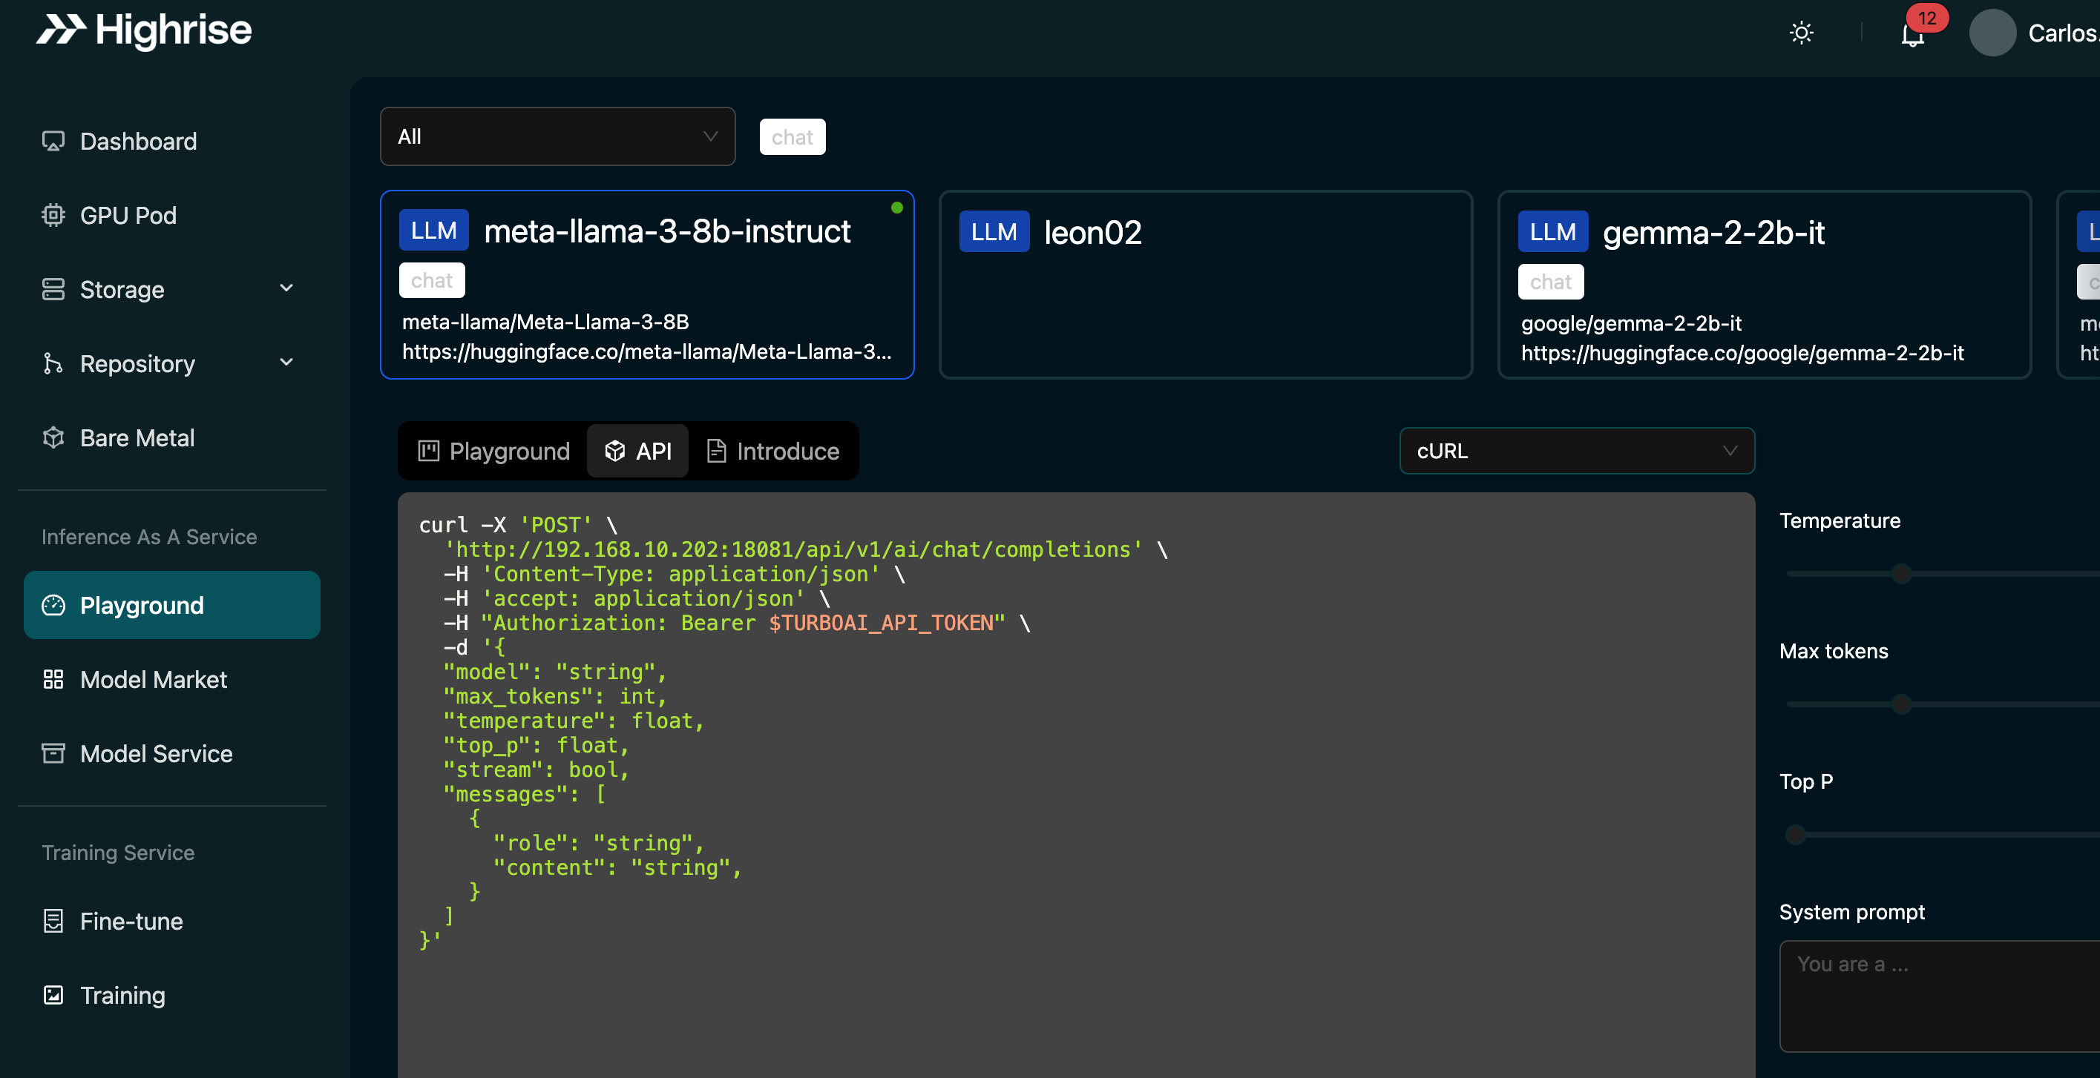
Task: Open the notifications bell icon
Action: [x=1912, y=36]
